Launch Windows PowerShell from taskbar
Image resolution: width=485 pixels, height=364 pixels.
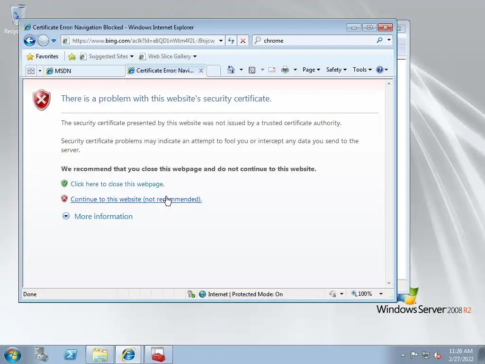pos(71,355)
